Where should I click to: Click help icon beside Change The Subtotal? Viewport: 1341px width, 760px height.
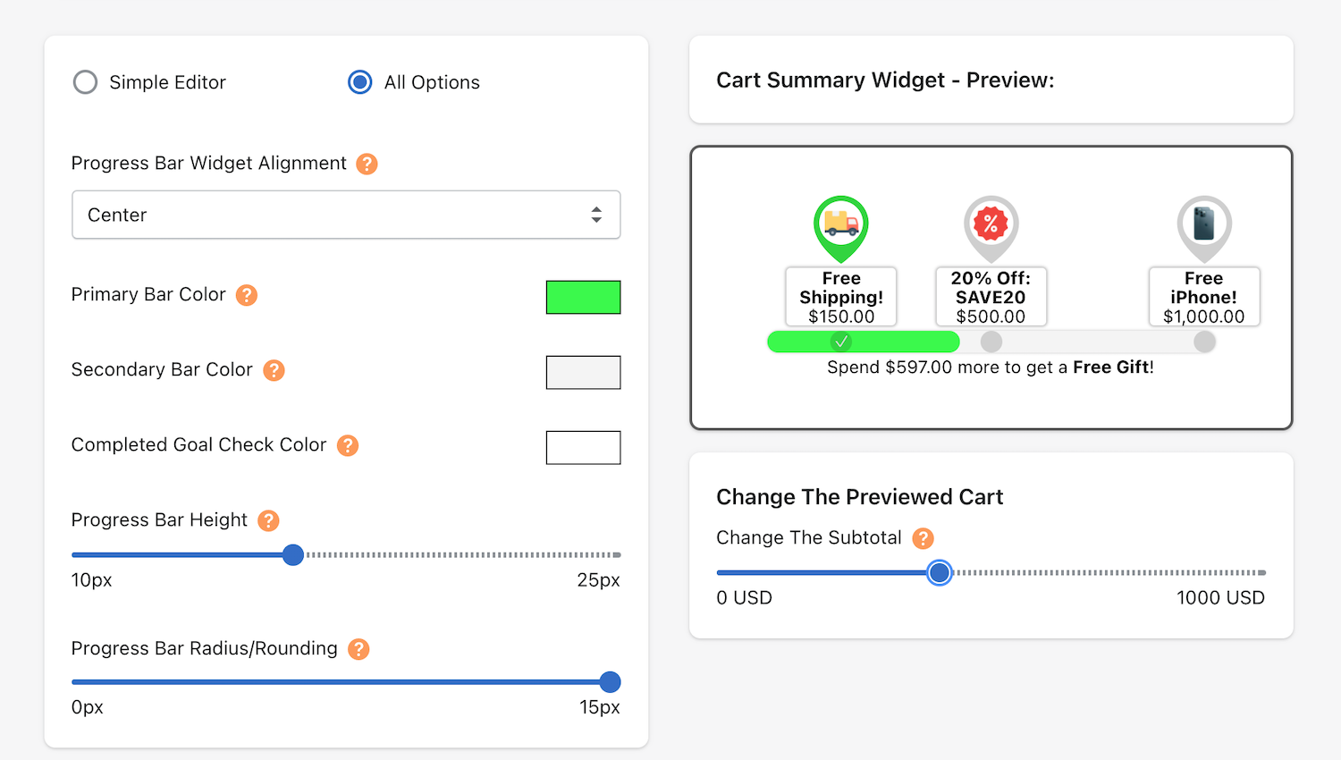point(923,538)
